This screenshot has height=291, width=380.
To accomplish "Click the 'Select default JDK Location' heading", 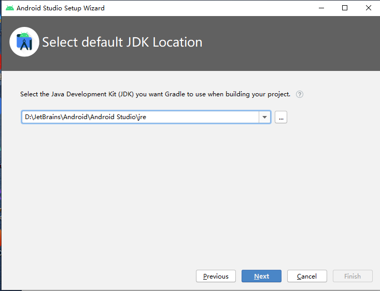I will pos(122,42).
